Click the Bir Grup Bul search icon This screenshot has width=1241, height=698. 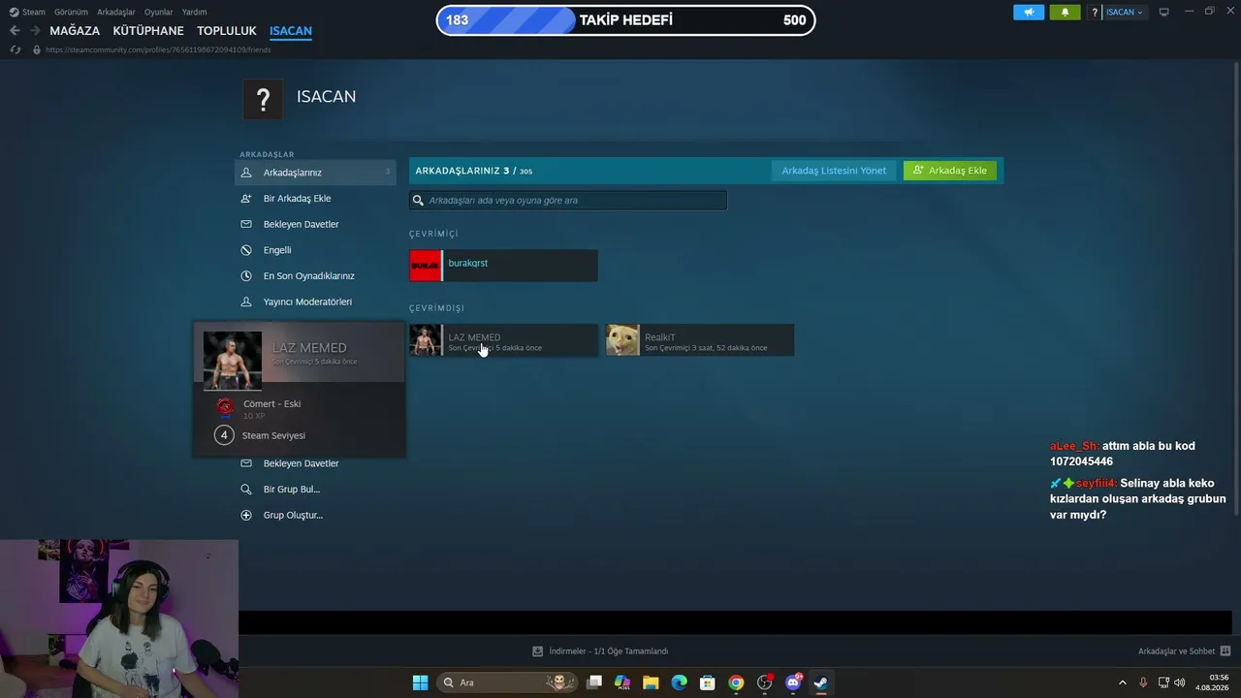tap(246, 490)
